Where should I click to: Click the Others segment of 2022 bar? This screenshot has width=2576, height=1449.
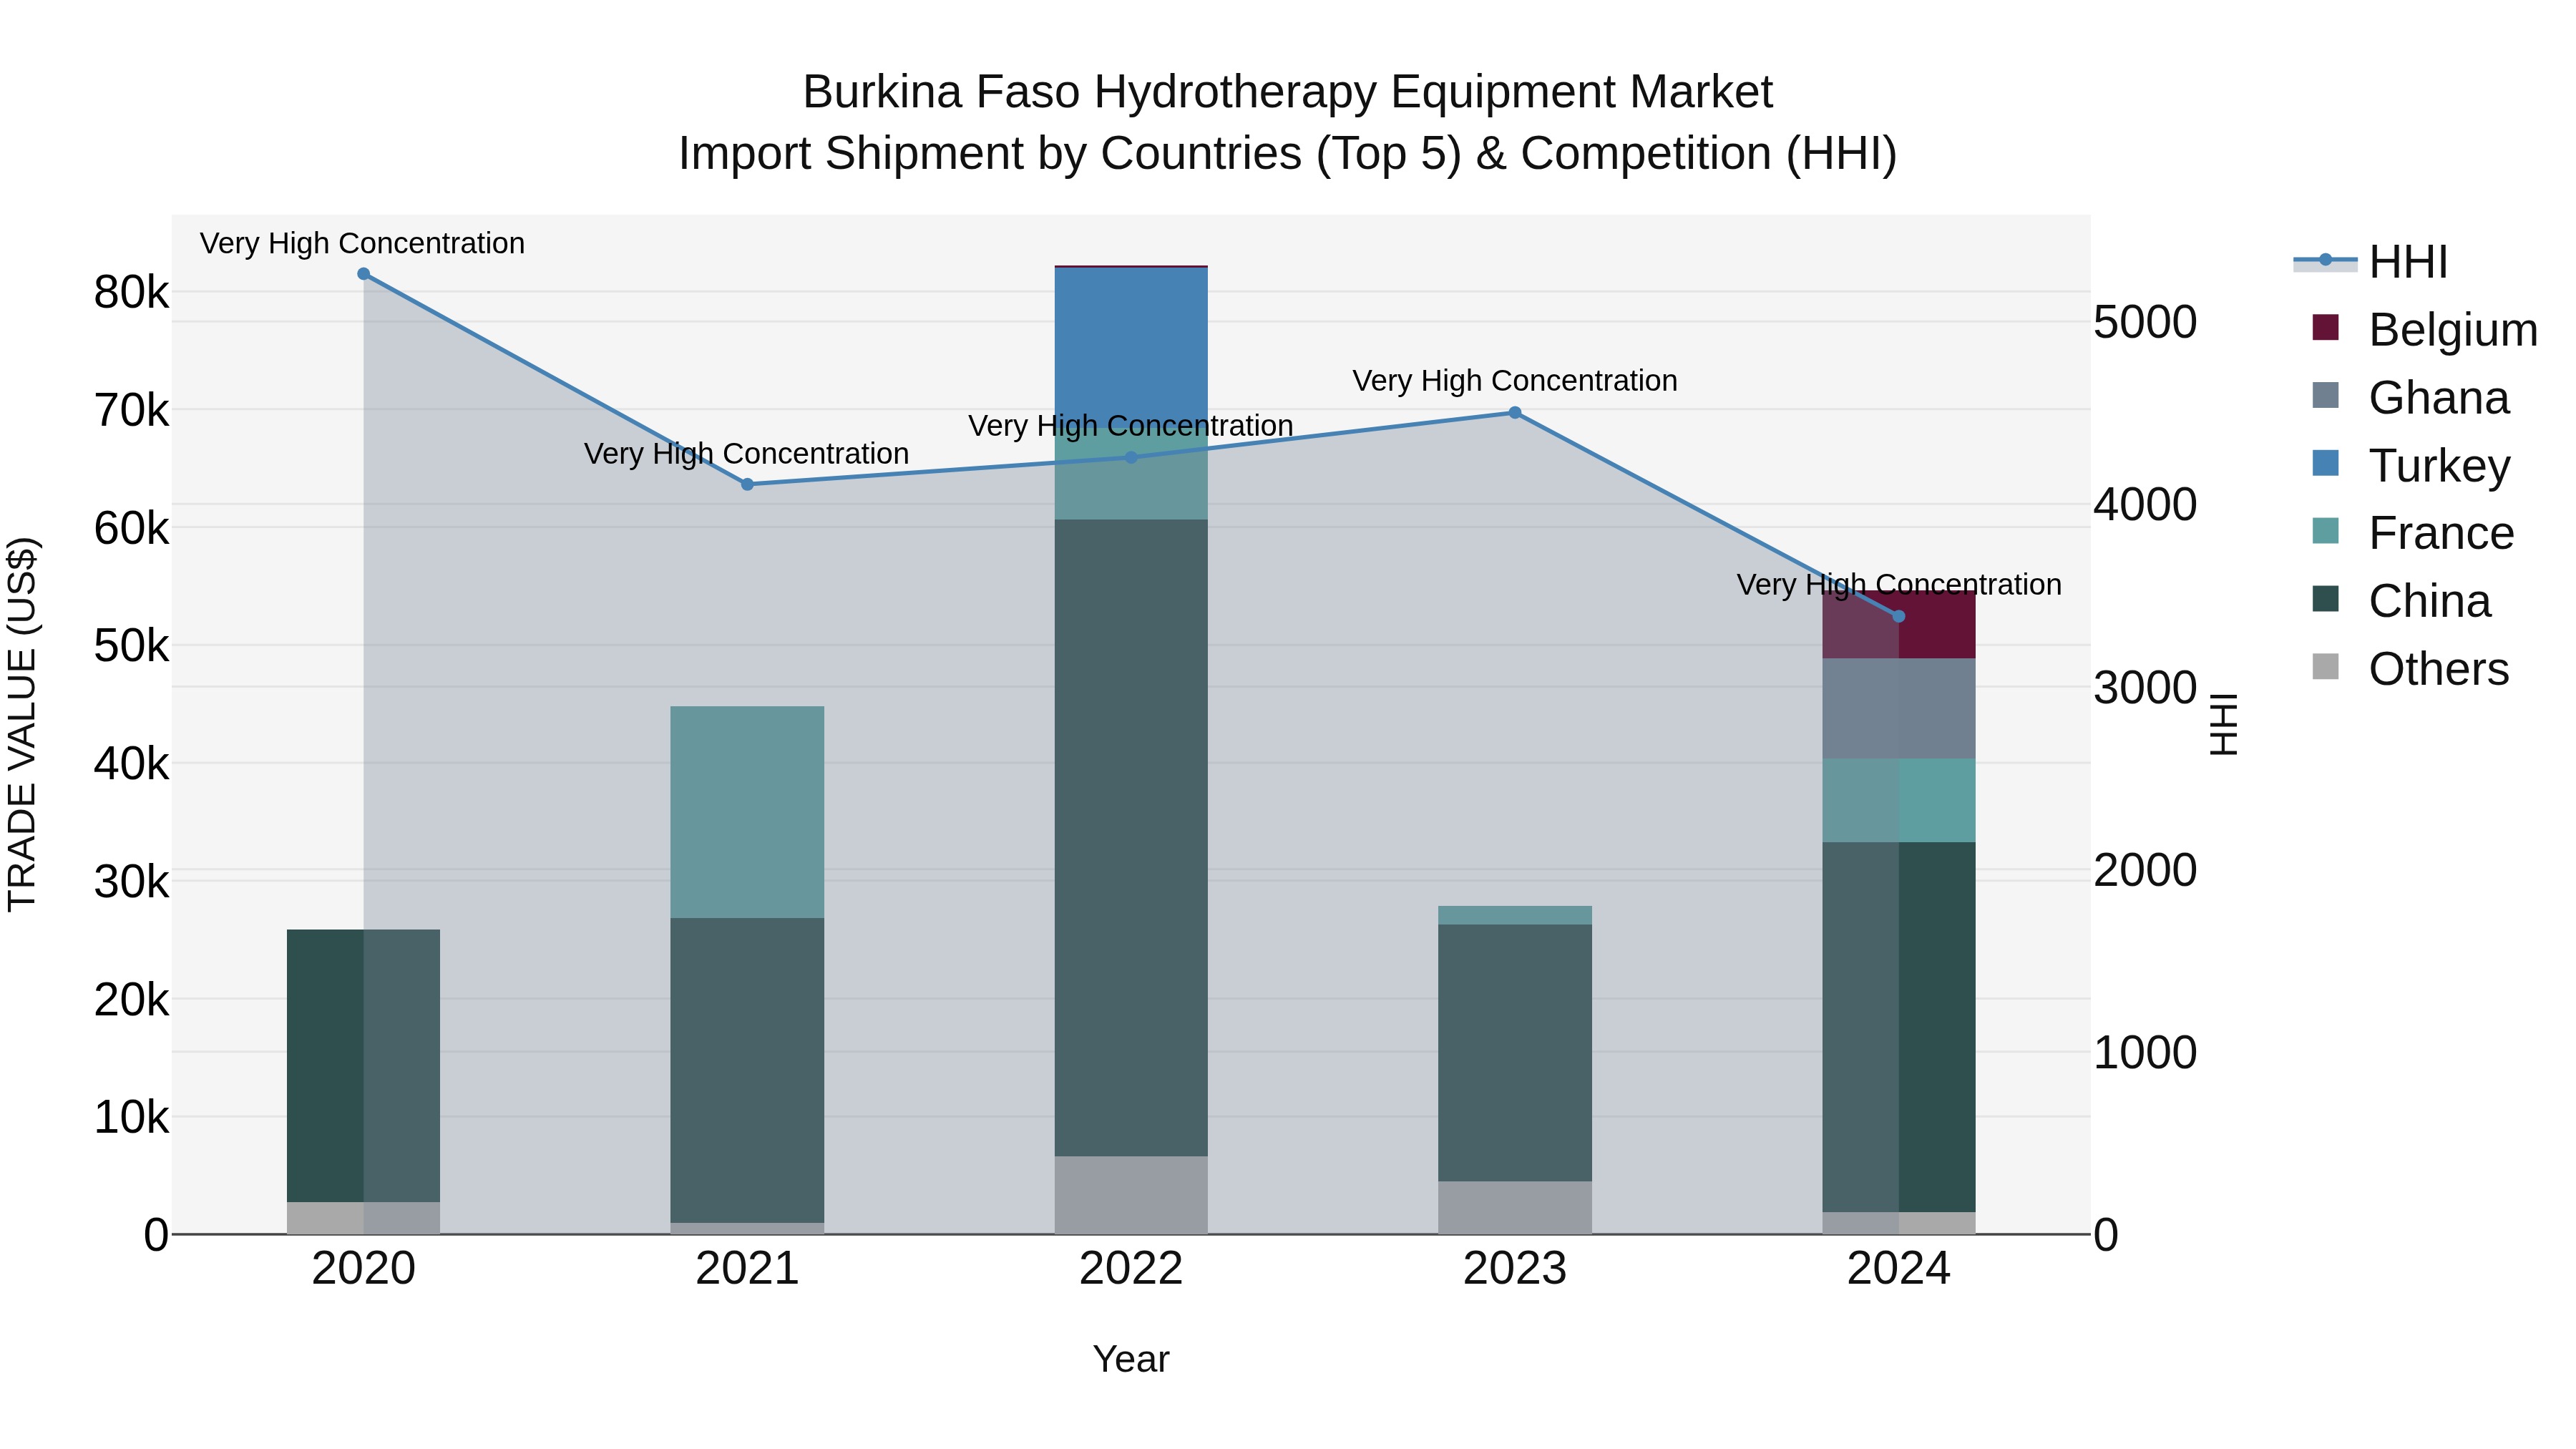1131,1195
